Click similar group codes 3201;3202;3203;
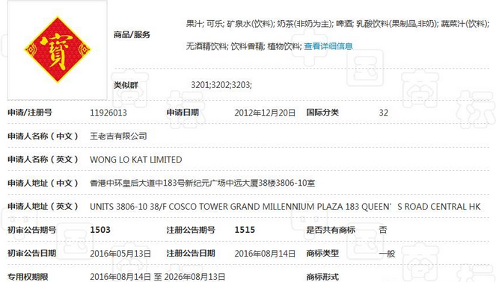 (221, 85)
